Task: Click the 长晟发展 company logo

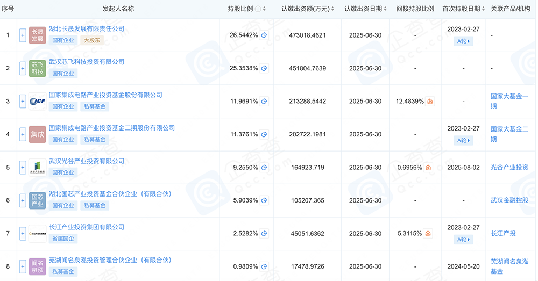Action: [38, 35]
